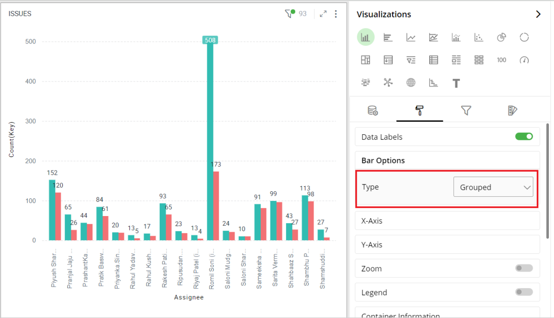Choose the network graph visualization icon
554x318 pixels.
point(388,83)
